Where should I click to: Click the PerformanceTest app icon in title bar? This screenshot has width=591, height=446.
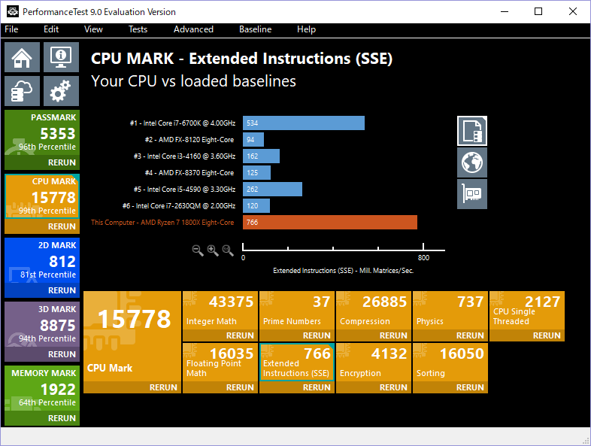13,12
